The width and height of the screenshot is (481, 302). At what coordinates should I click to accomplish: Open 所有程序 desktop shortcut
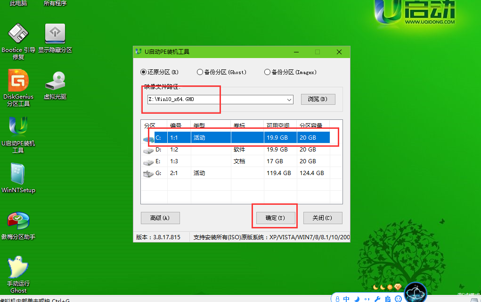click(55, 3)
